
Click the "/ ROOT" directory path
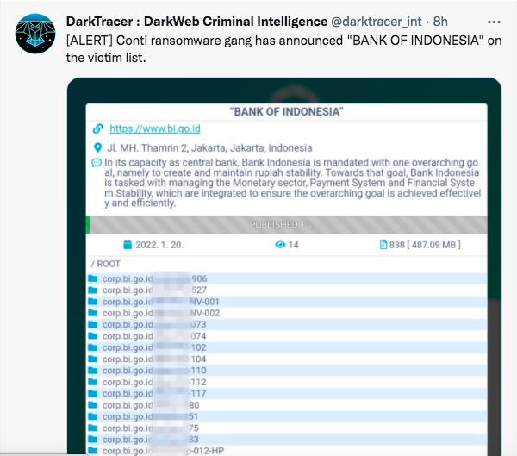[x=106, y=264]
